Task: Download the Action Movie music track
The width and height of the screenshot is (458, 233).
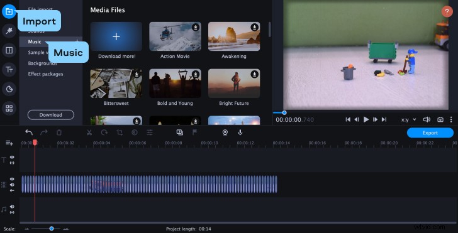Action: point(196,28)
